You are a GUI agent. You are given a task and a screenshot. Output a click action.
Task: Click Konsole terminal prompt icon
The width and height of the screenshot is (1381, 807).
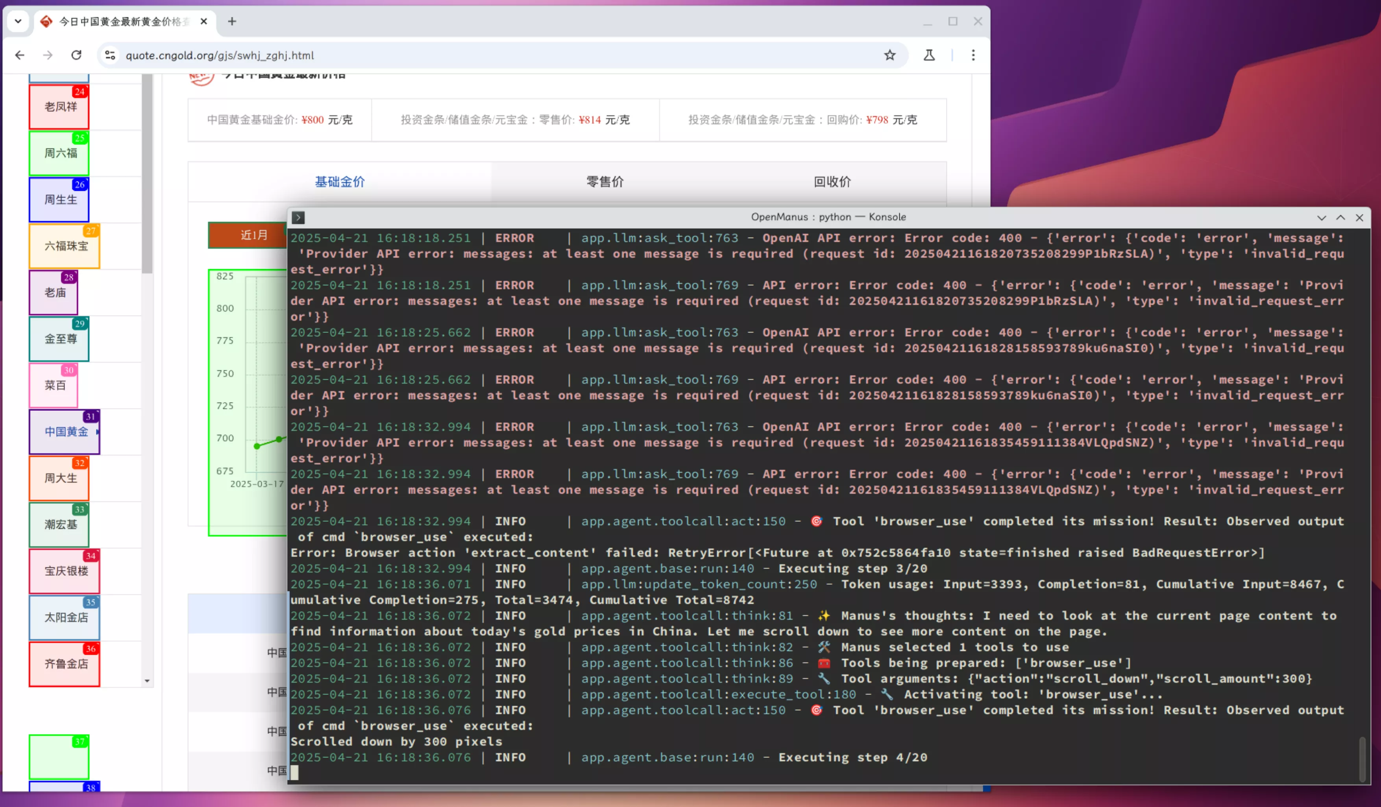298,218
